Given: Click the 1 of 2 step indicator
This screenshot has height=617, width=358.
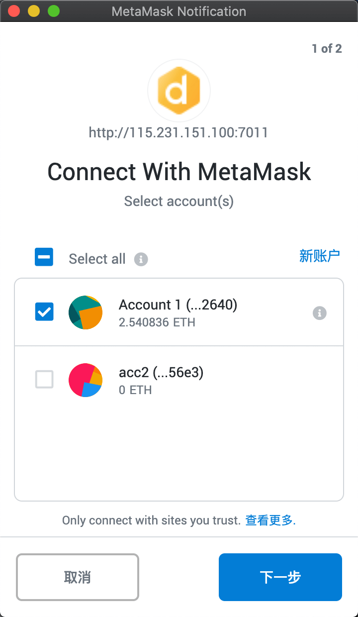Looking at the screenshot, I should (327, 48).
